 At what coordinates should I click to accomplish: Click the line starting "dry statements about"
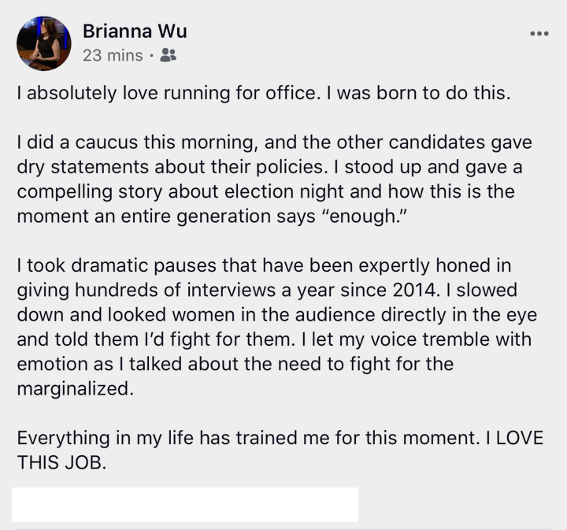click(x=269, y=167)
